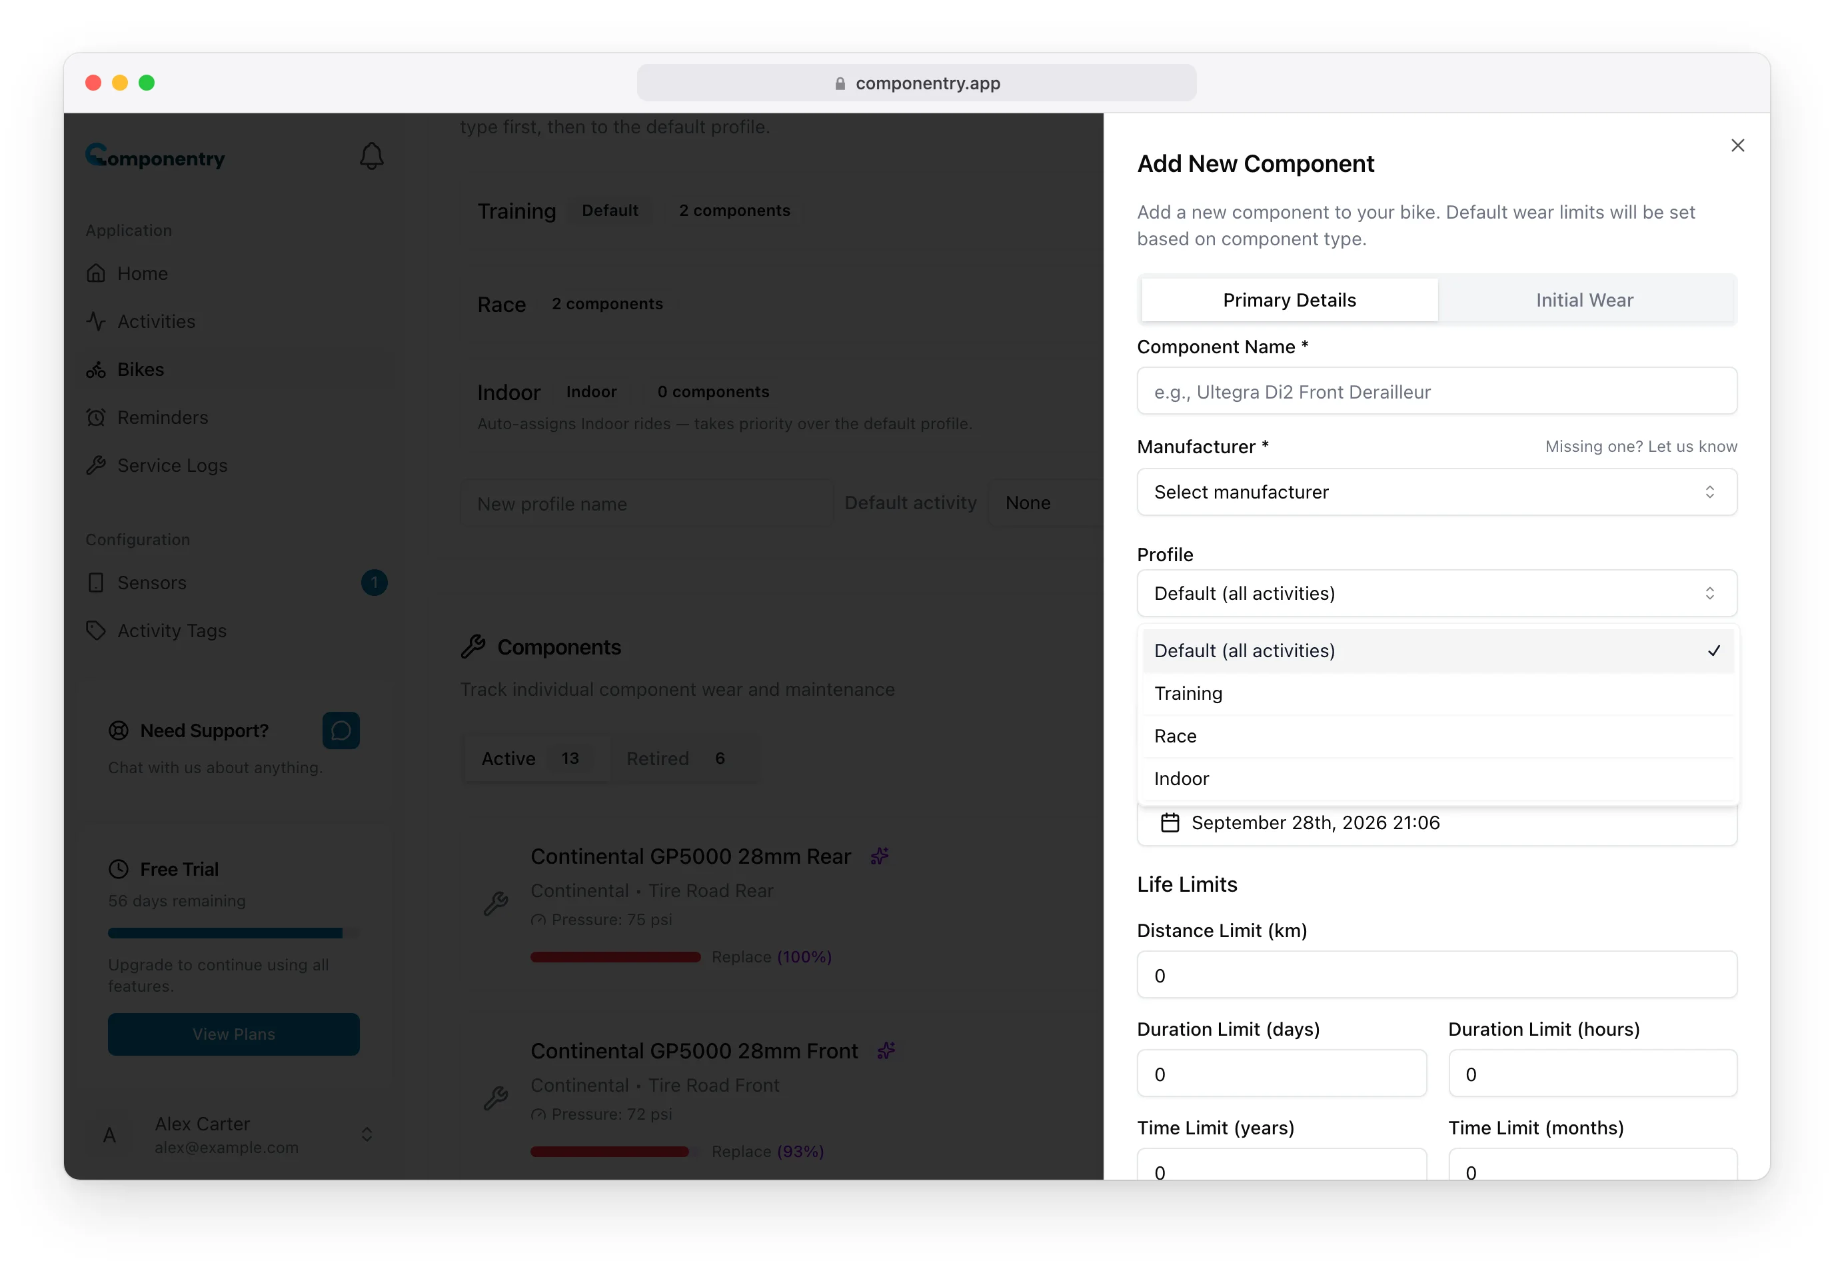Click the sparkle icon next to GP5000 28mm Rear
1834x1265 pixels.
(879, 856)
